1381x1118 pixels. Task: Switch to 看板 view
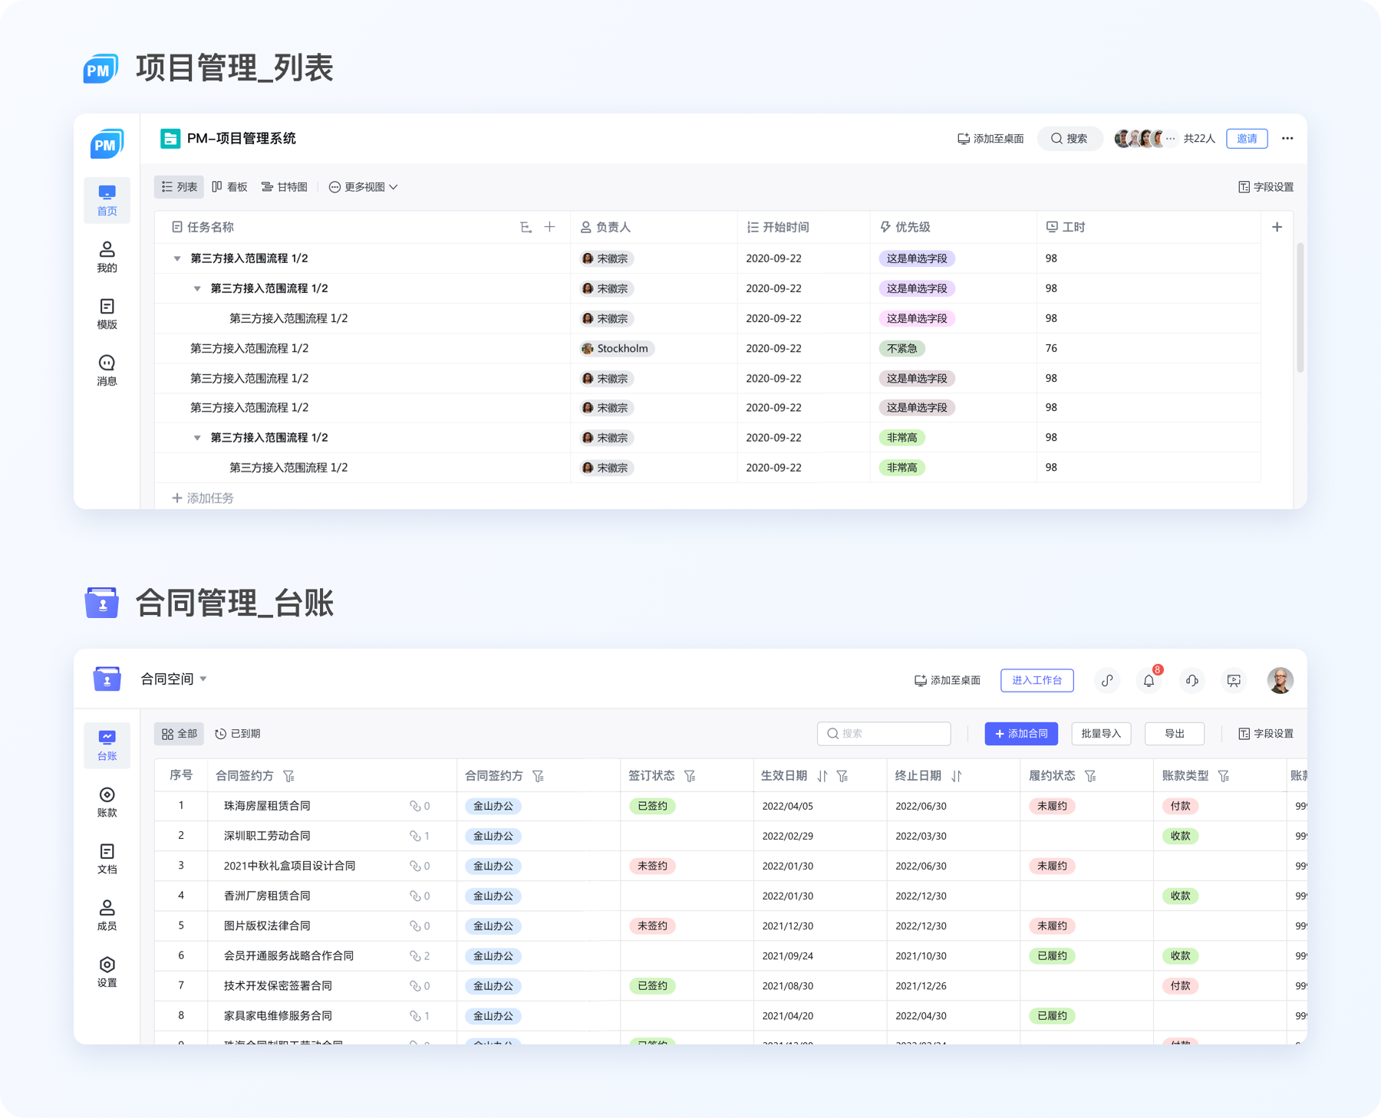[x=229, y=187]
